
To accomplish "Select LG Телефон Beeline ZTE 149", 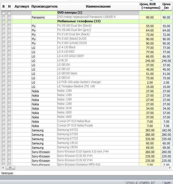I will 76,86.
